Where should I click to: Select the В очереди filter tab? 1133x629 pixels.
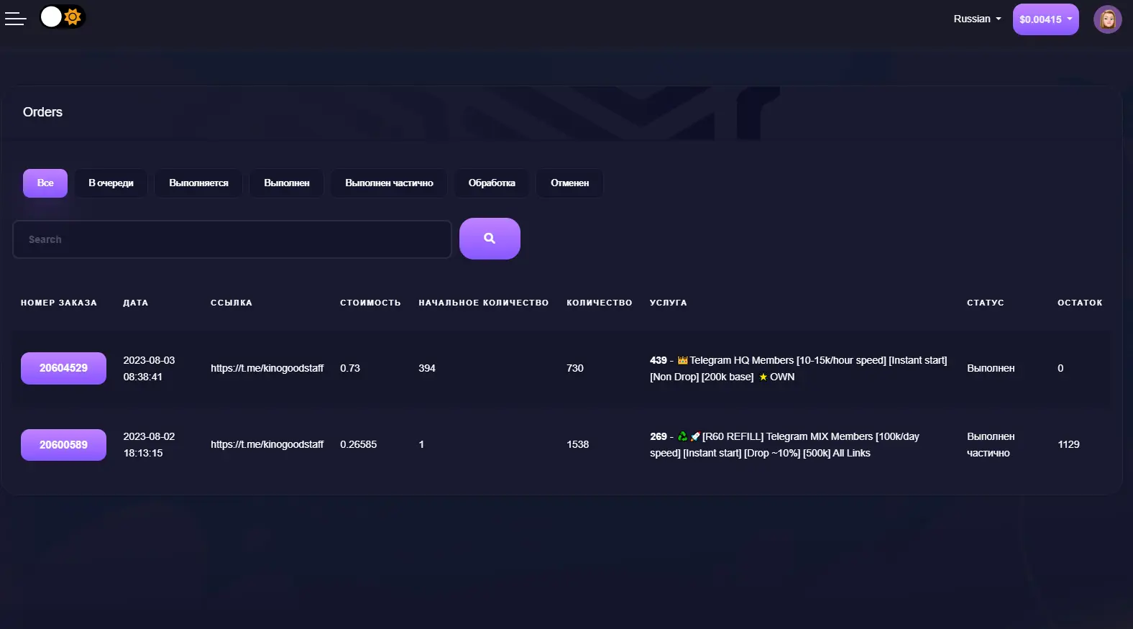coord(111,183)
